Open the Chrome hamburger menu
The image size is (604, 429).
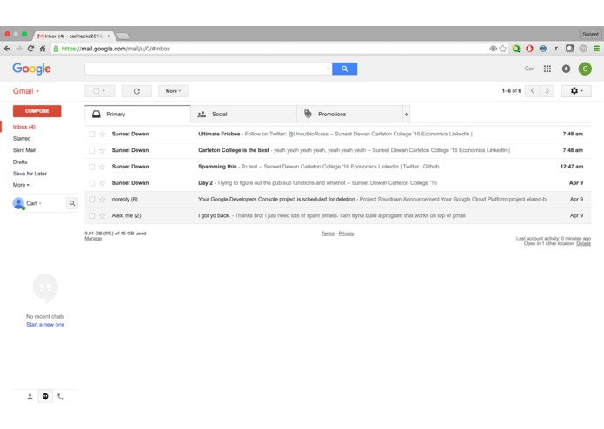point(596,49)
